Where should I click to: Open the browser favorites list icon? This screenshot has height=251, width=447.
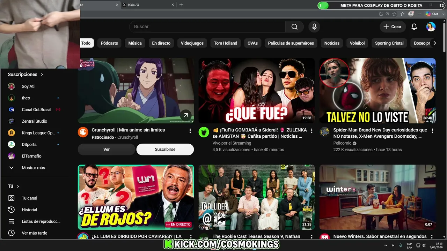pyautogui.click(x=403, y=14)
